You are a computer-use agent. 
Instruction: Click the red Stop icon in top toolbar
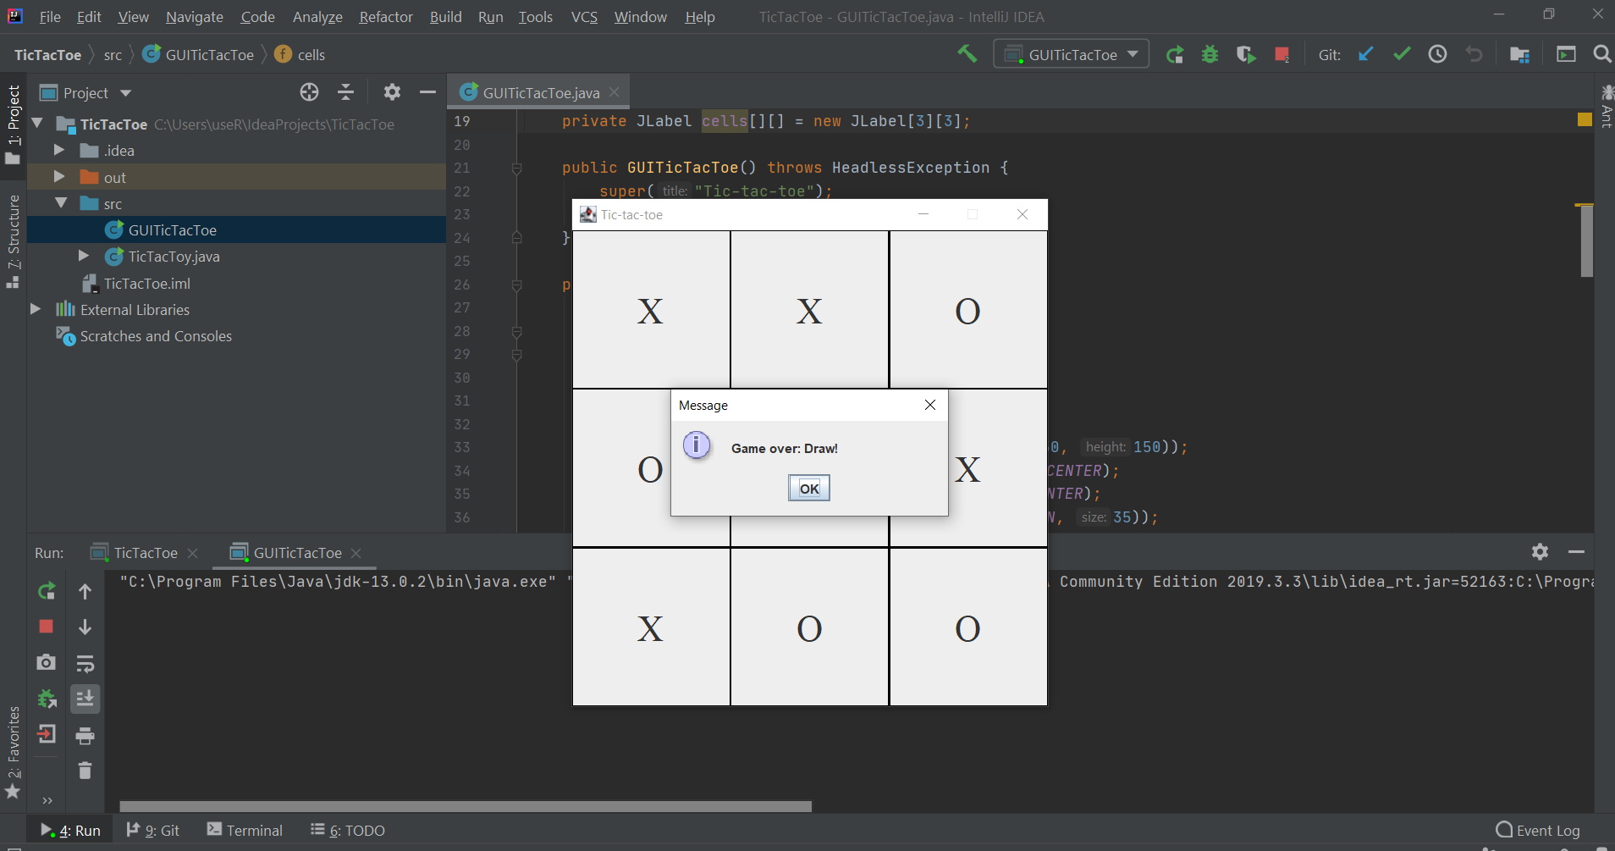pos(1282,55)
